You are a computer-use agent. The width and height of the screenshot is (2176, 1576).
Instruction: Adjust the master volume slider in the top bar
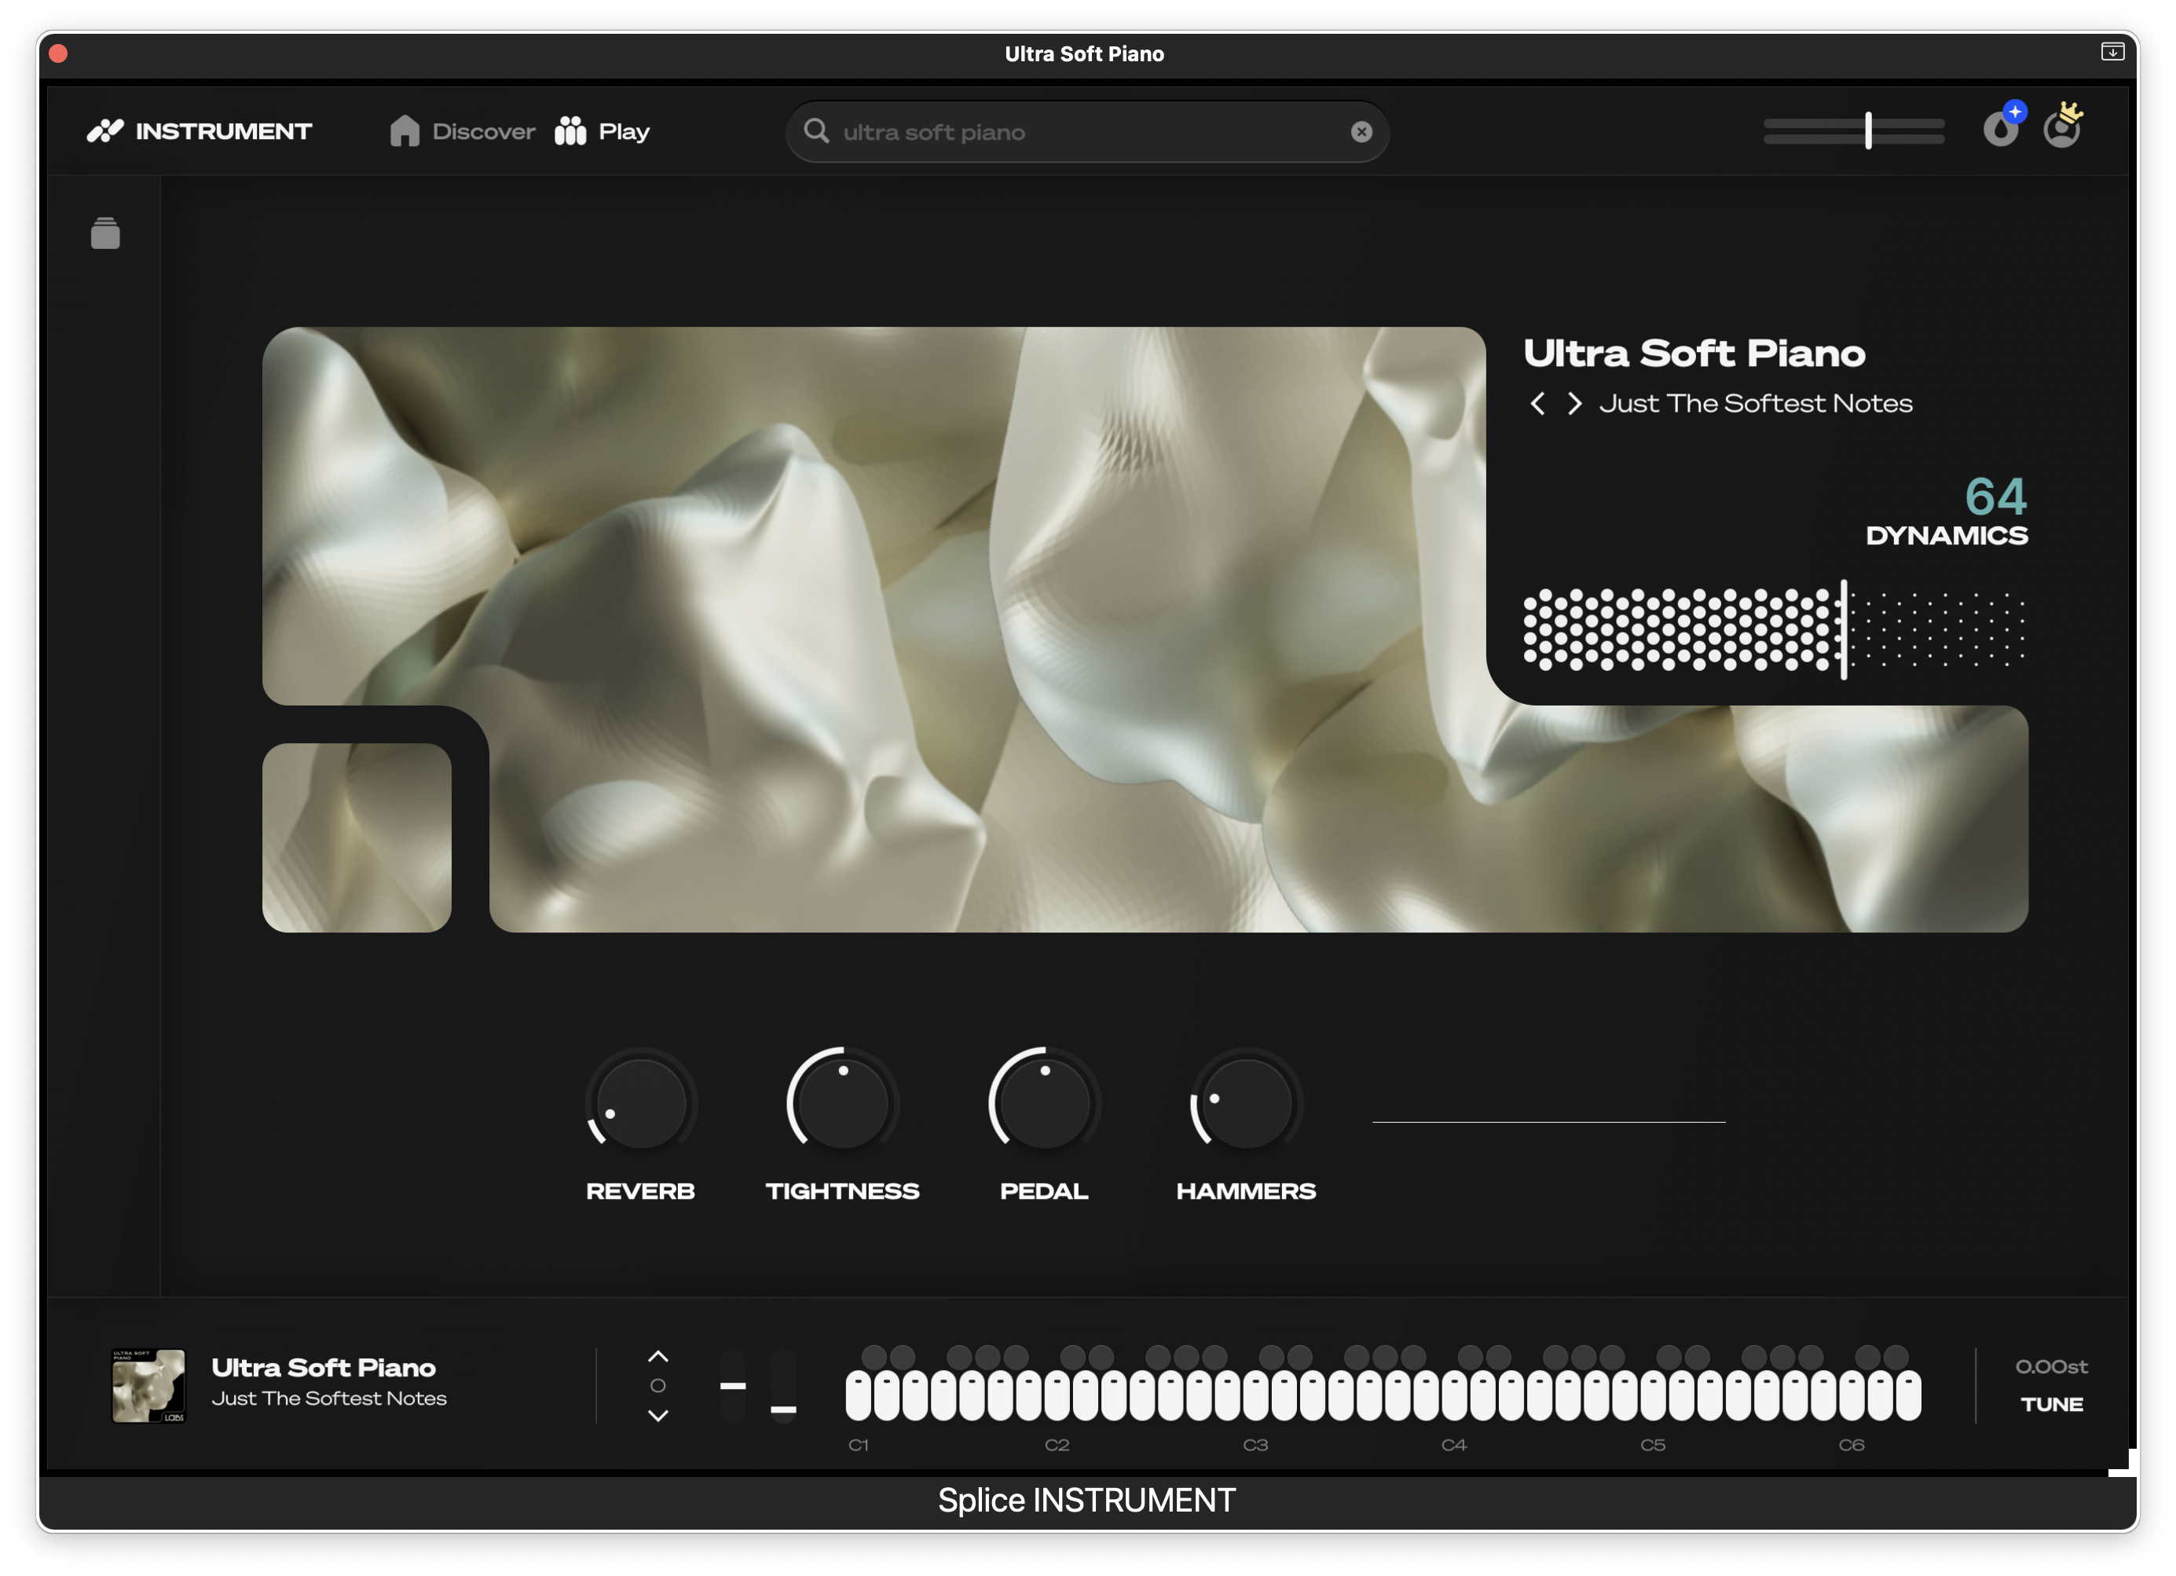(x=1867, y=130)
